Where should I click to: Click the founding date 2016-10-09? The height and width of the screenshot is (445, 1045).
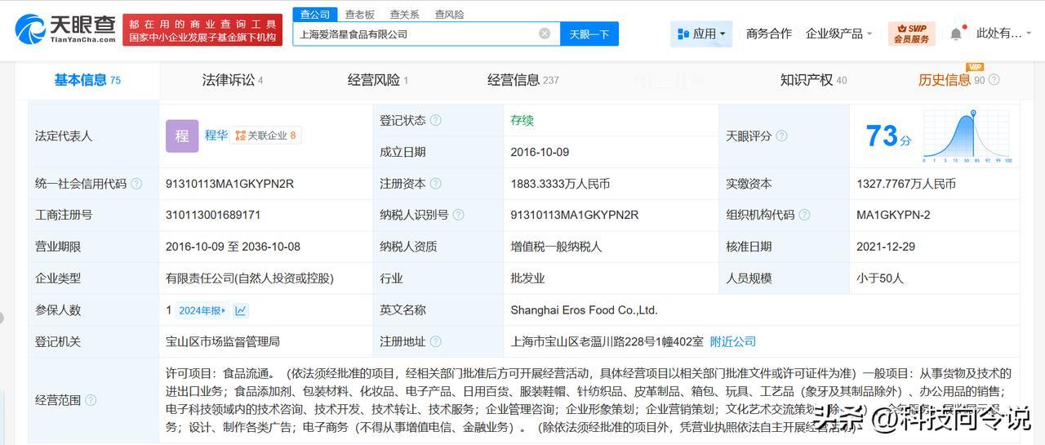coord(540,152)
